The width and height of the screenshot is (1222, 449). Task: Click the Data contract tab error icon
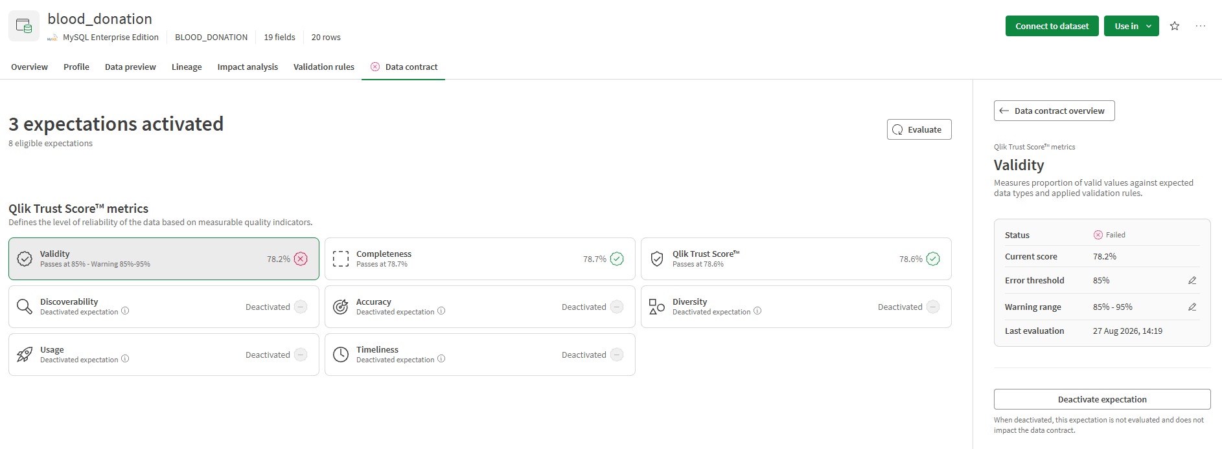tap(375, 67)
